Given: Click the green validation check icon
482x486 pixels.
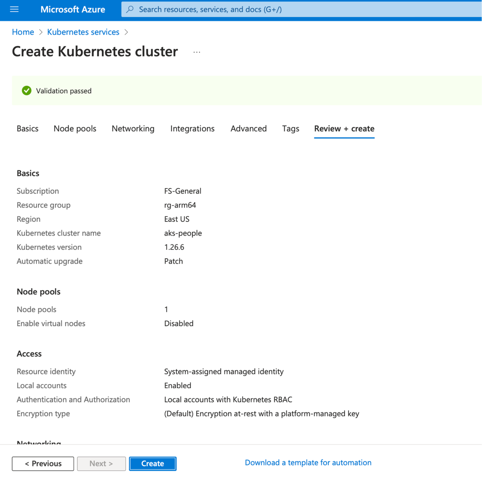Looking at the screenshot, I should coord(26,91).
